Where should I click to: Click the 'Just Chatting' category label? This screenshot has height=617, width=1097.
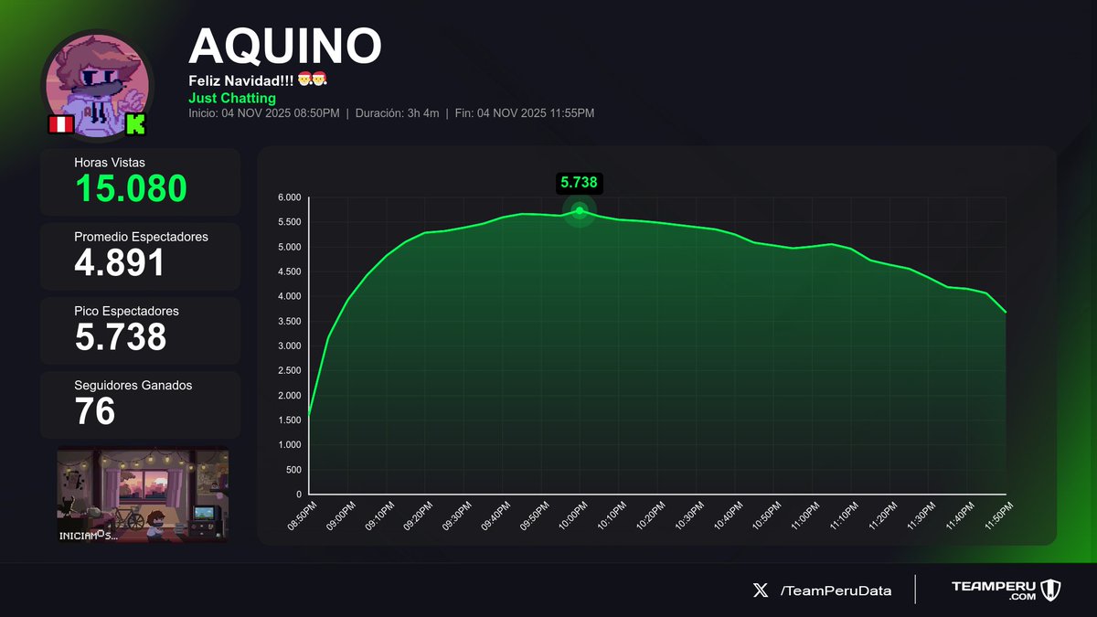click(232, 98)
